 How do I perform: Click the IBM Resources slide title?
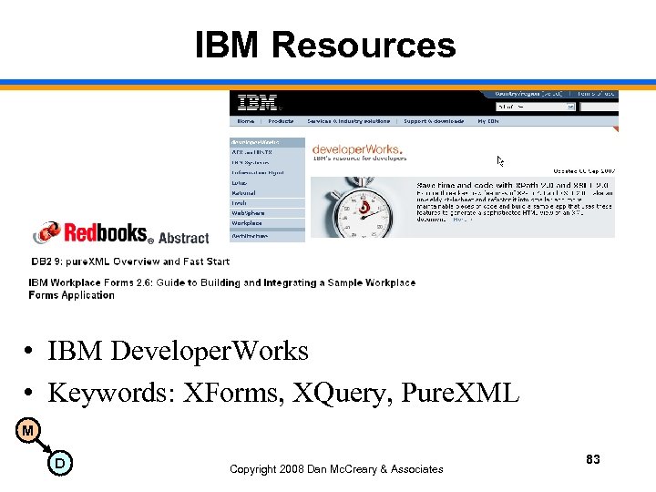(x=325, y=45)
